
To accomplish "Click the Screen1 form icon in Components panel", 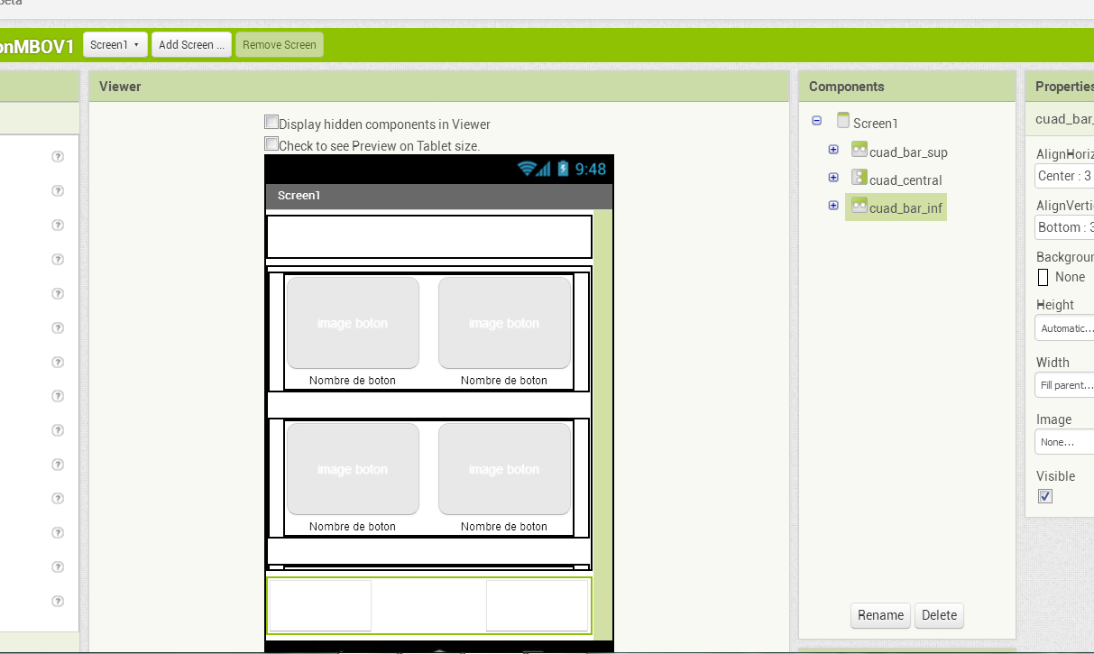I will click(843, 120).
